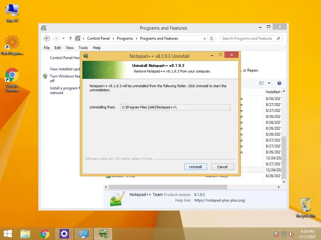Open the blue help icon
Viewport: 321px width, 240px height.
point(279,83)
